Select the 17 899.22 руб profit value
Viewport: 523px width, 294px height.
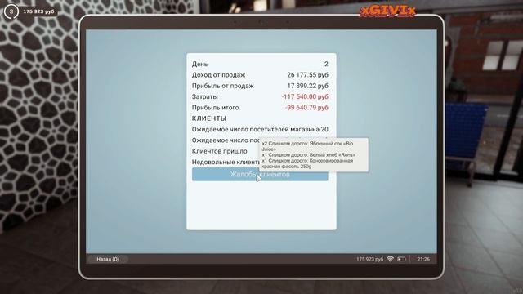coord(307,86)
